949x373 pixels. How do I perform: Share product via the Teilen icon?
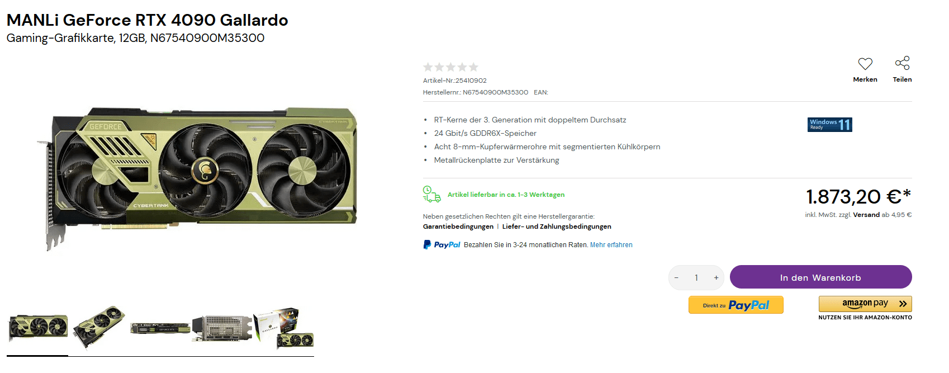[x=902, y=63]
